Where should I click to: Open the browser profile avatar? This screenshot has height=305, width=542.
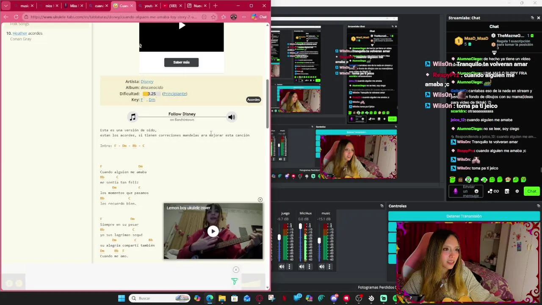(234, 17)
